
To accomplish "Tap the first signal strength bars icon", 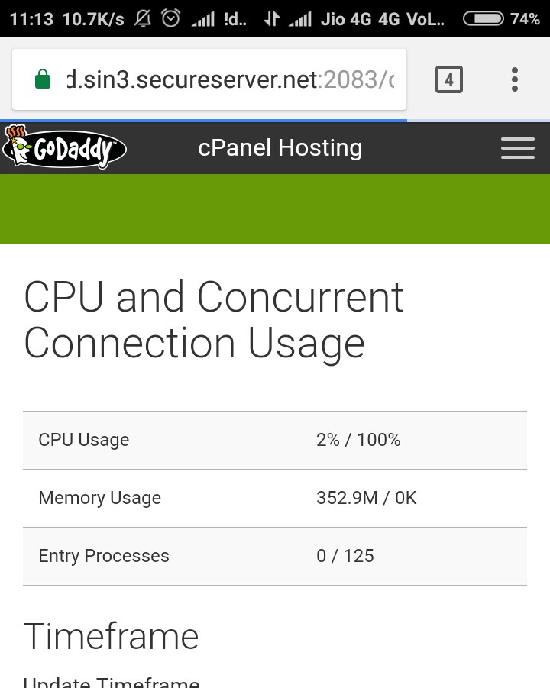I will pos(203,20).
